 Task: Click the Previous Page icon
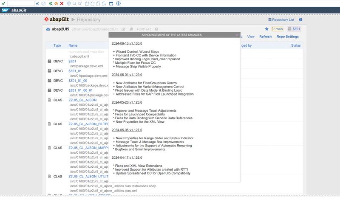click(93, 3)
